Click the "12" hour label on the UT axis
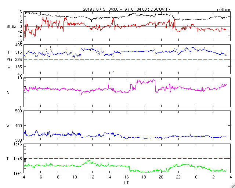The height and width of the screenshot is (188, 235). [92, 177]
